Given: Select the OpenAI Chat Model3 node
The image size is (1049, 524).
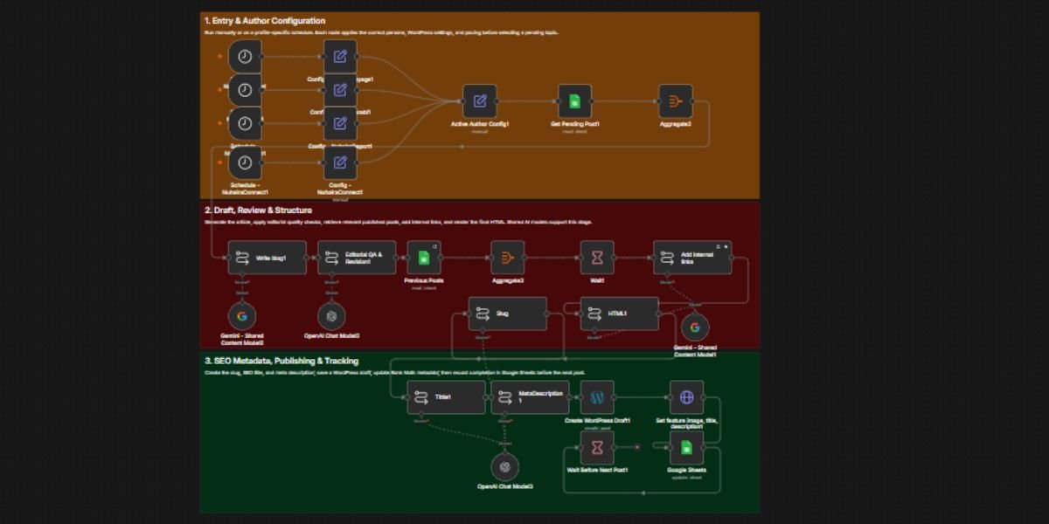Looking at the screenshot, I should pos(504,467).
